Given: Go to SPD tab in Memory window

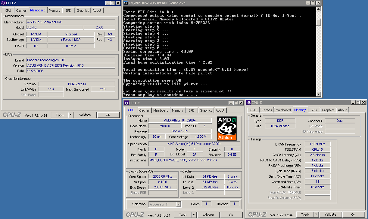Looking at the screenshot, I should click(x=314, y=110).
